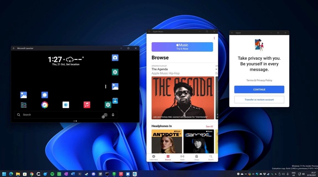Open Steam from the taskbar
This screenshot has height=177, width=318.
87,174
